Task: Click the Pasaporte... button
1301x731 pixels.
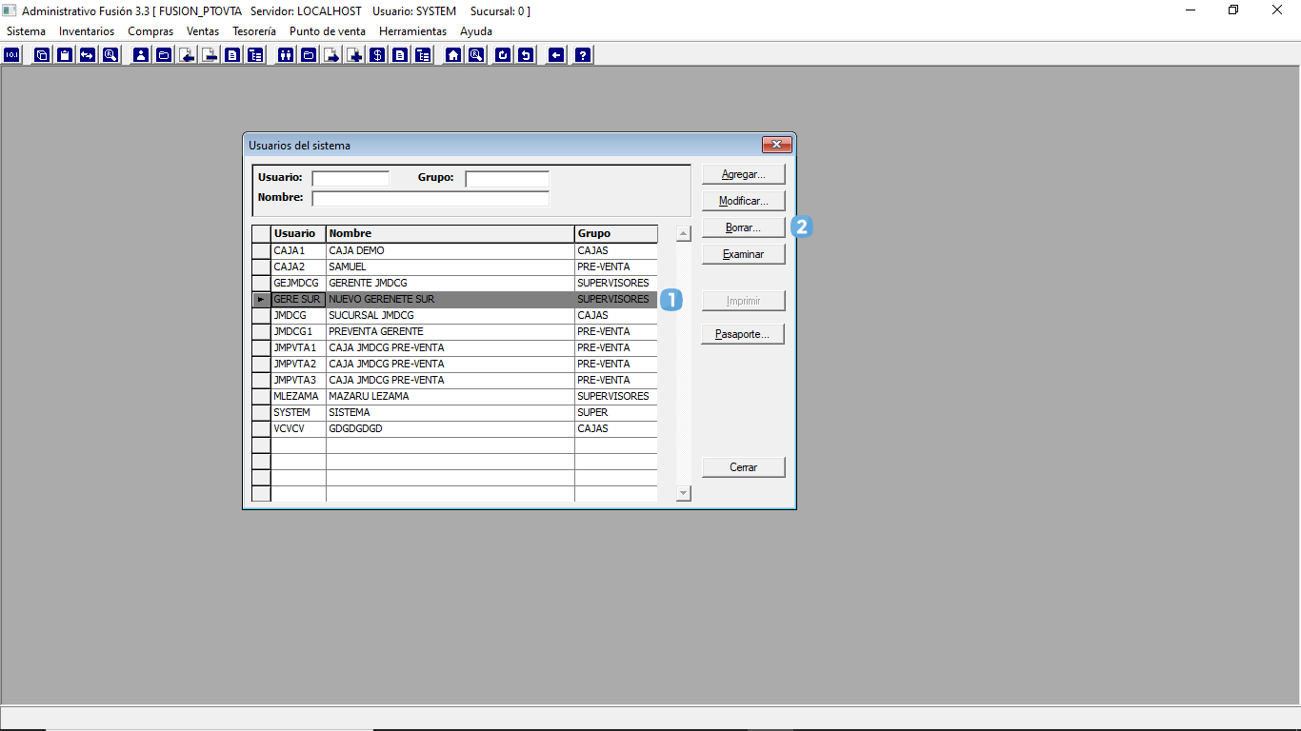Action: [x=744, y=334]
